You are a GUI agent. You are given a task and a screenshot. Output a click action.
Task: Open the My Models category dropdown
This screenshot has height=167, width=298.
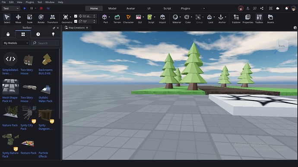coord(16,43)
